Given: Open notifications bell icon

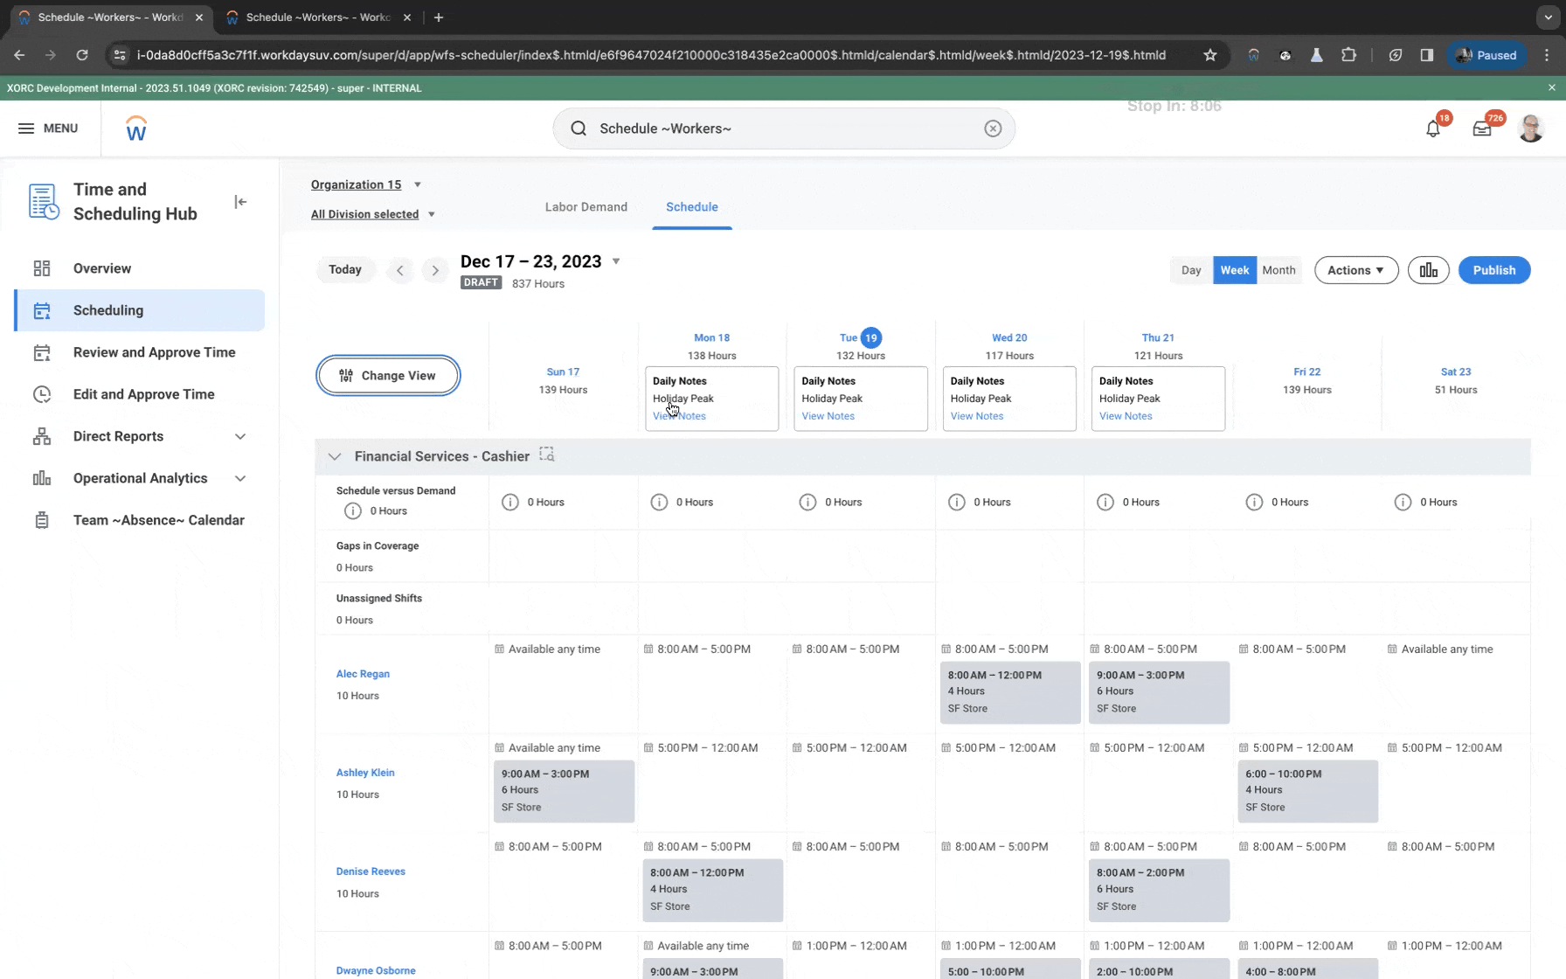Looking at the screenshot, I should (1433, 129).
